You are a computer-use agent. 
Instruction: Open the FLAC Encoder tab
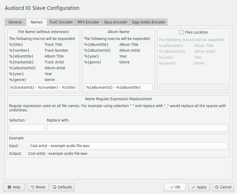click(x=61, y=22)
